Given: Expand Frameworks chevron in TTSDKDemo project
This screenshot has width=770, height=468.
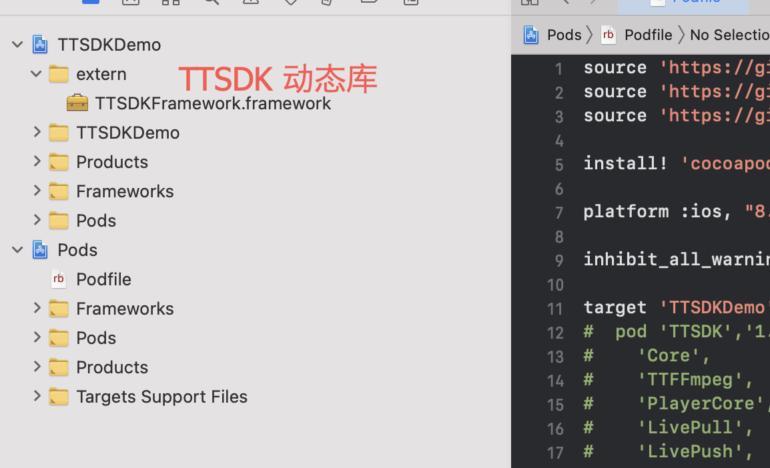Looking at the screenshot, I should [x=37, y=191].
